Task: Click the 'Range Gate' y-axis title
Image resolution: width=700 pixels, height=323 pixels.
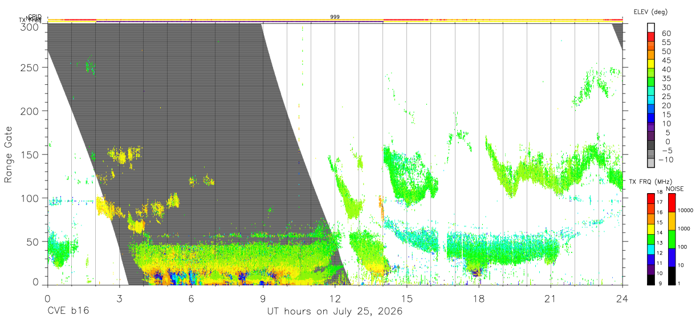Action: point(9,155)
